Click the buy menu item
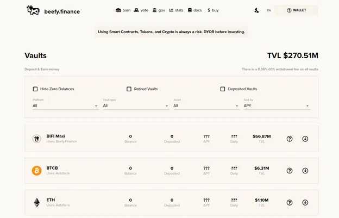Screen dimensions: 339x218 click(213, 10)
